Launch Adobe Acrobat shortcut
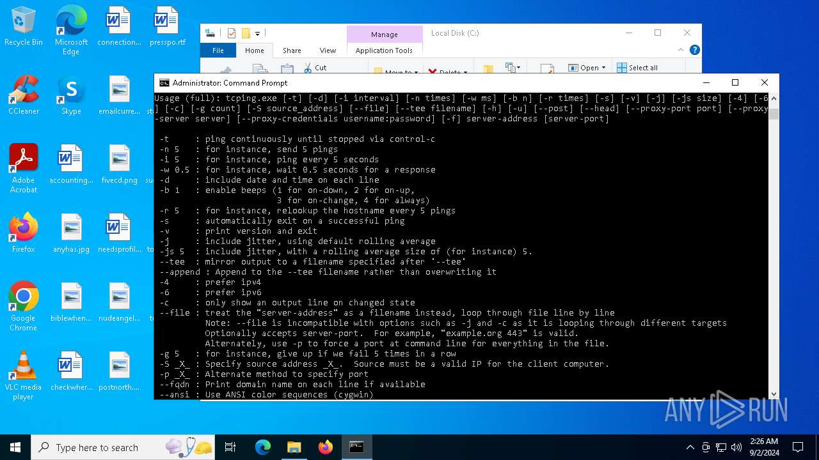The width and height of the screenshot is (819, 460). click(24, 169)
